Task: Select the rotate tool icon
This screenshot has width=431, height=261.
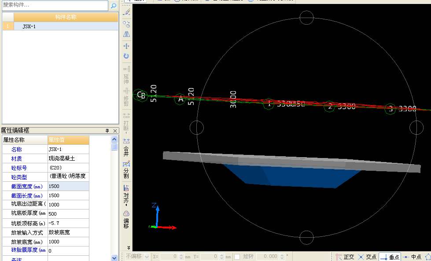Action: click(126, 56)
